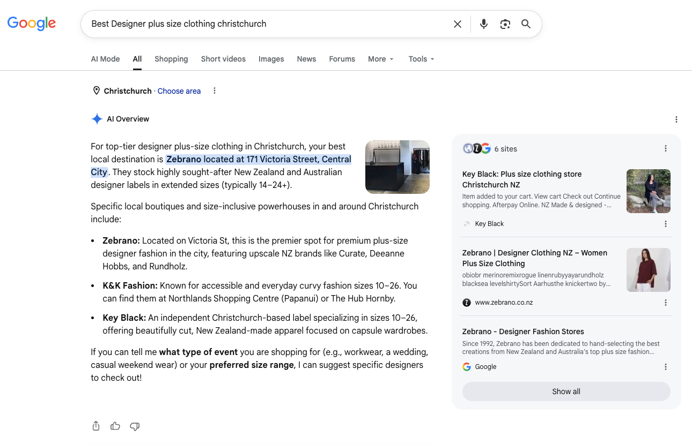Image resolution: width=692 pixels, height=445 pixels.
Task: Open three-dot menu on Google source row
Action: point(666,367)
